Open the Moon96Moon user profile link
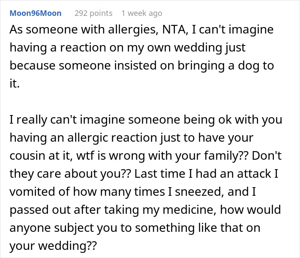Screen dimensions: 300x258 36,13
